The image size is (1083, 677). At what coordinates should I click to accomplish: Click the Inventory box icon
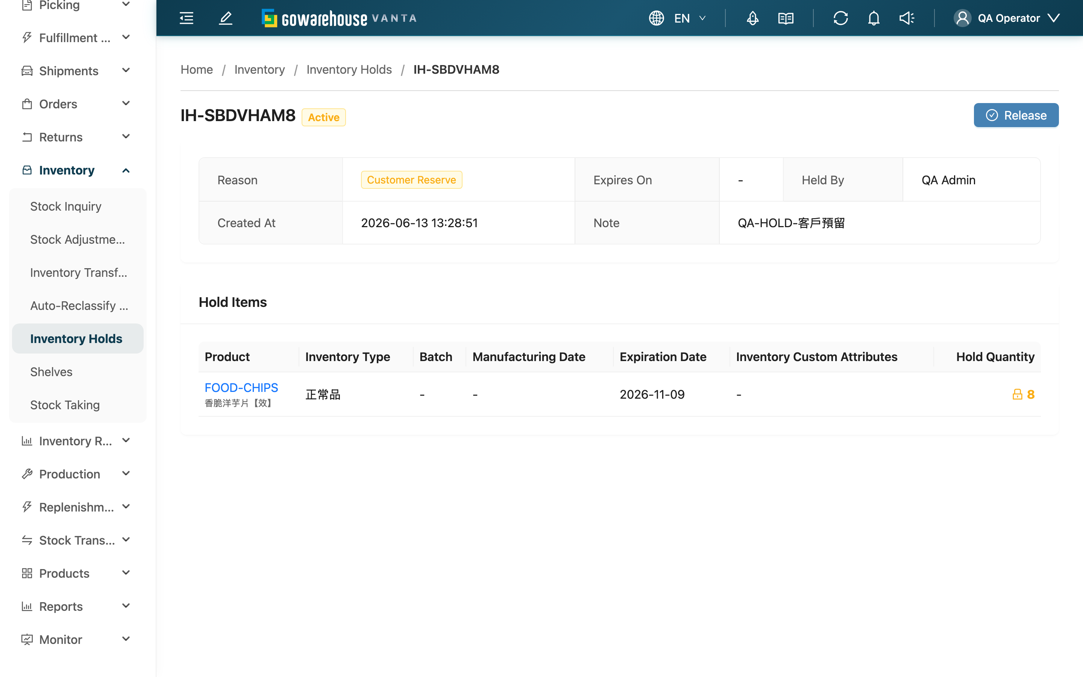27,170
